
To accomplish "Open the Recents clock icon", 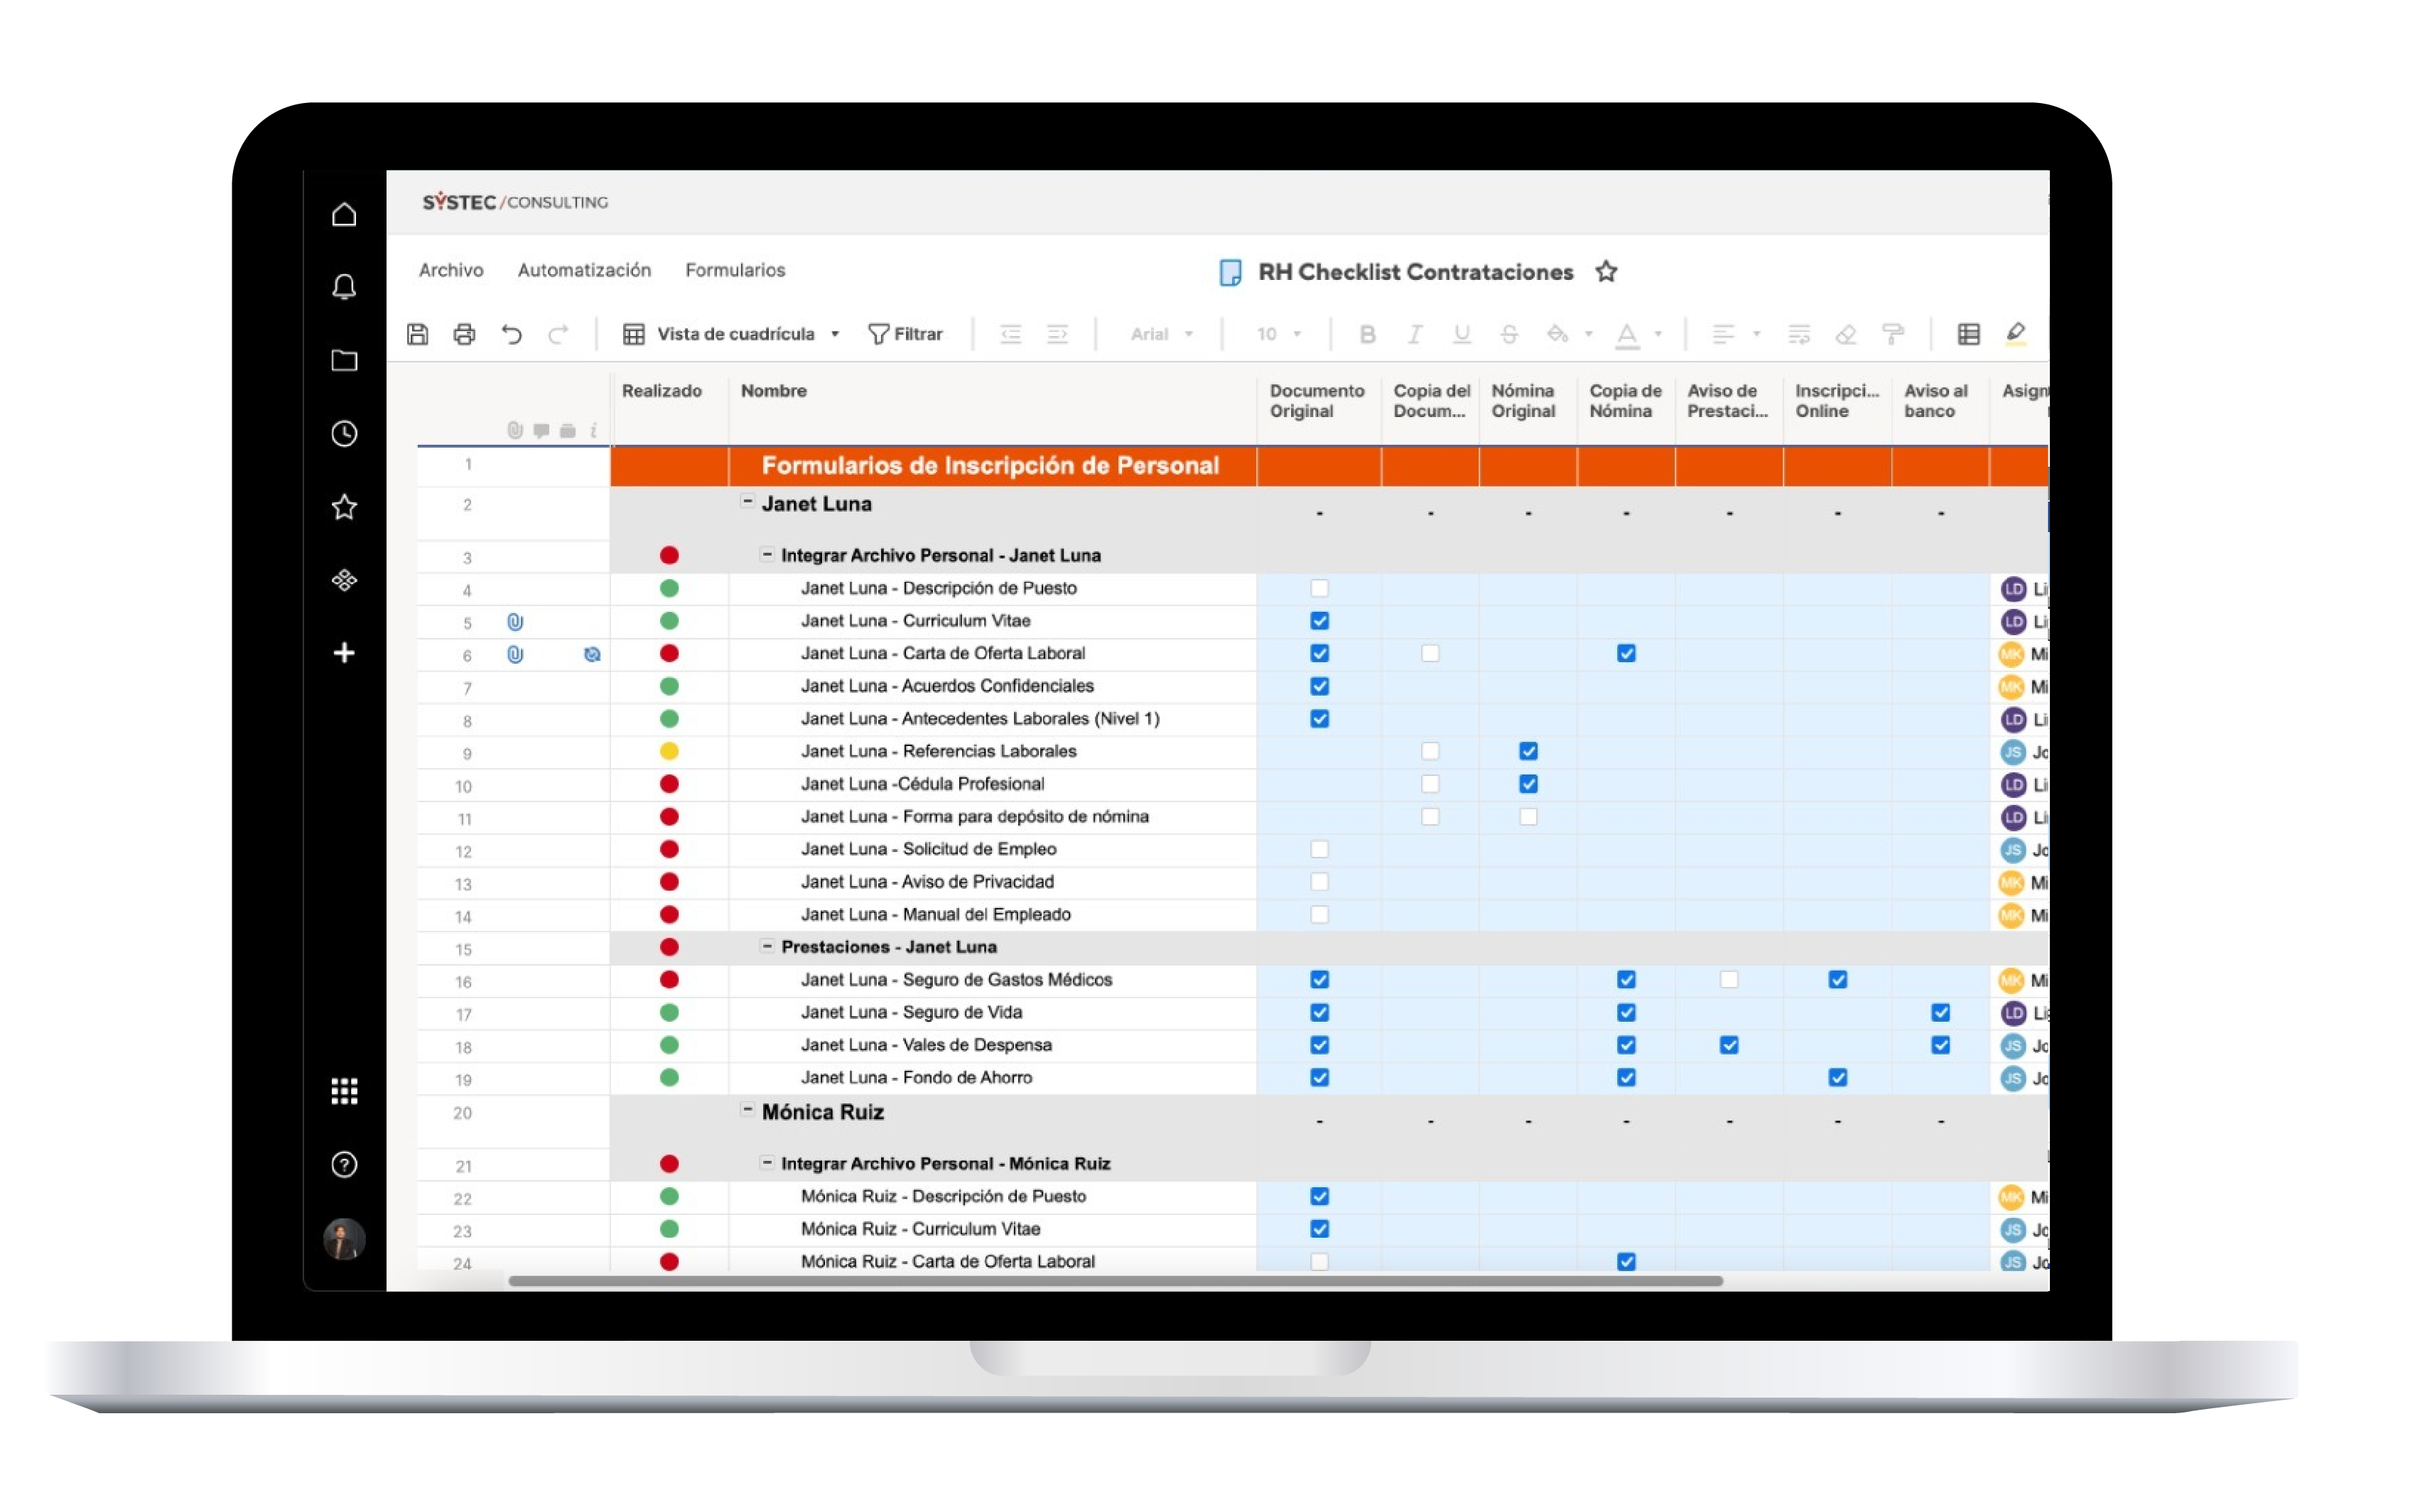I will coord(344,433).
